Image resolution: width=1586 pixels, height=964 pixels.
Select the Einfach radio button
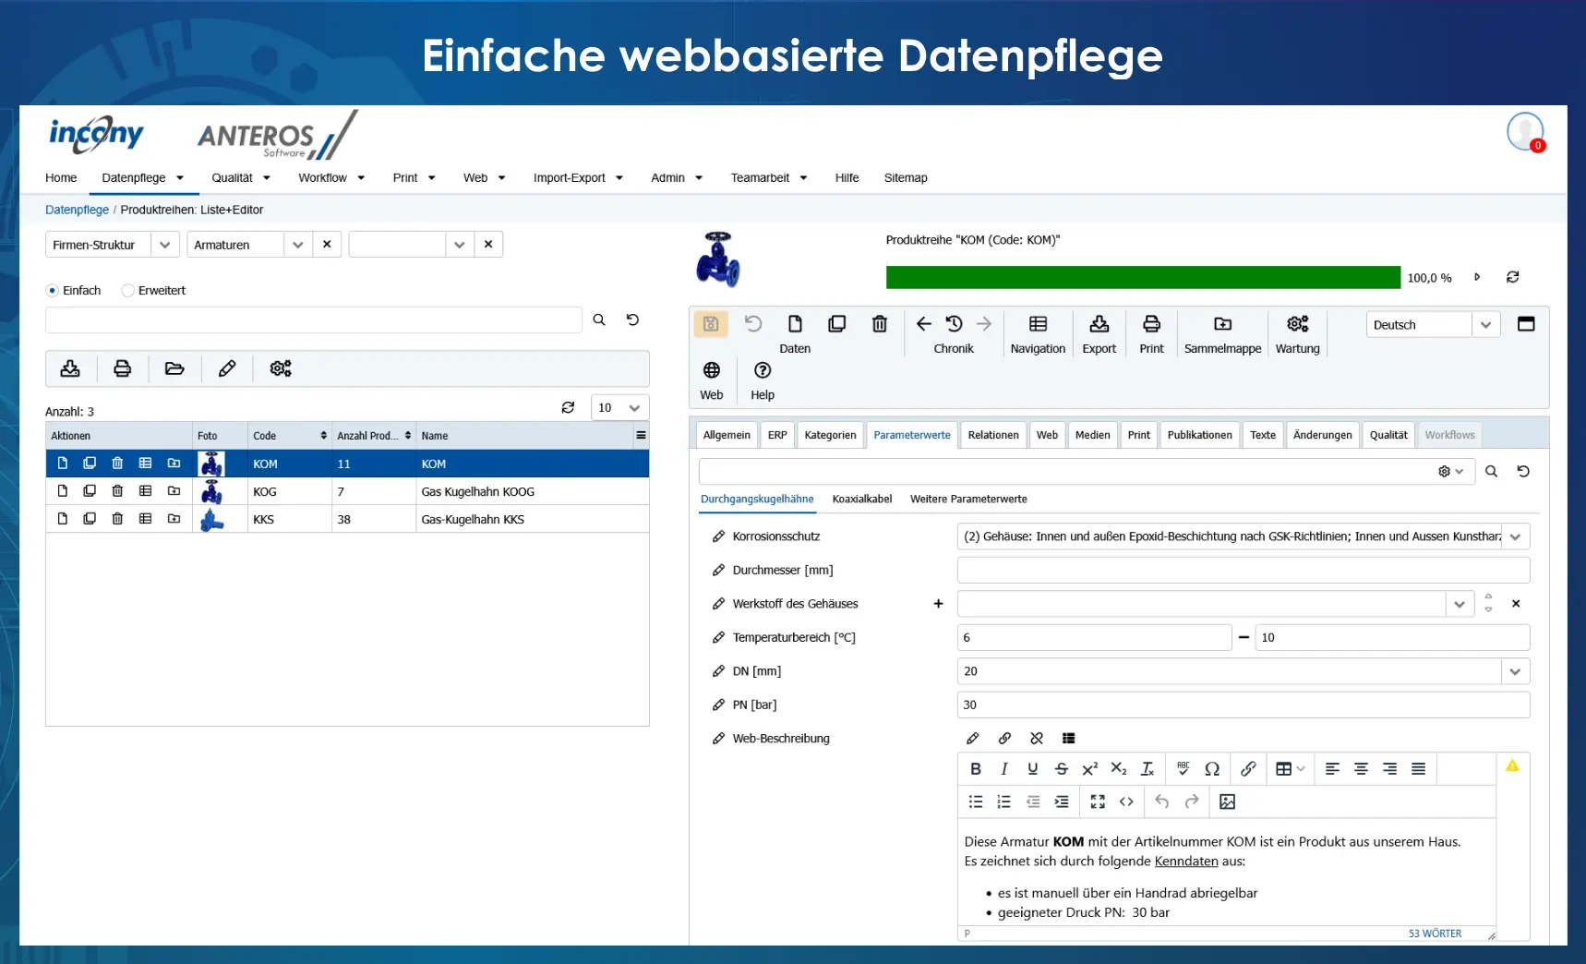pos(52,291)
